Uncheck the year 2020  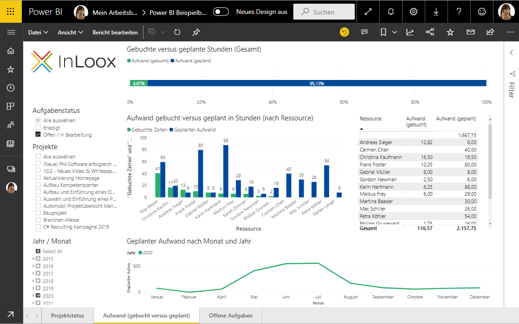(38, 296)
